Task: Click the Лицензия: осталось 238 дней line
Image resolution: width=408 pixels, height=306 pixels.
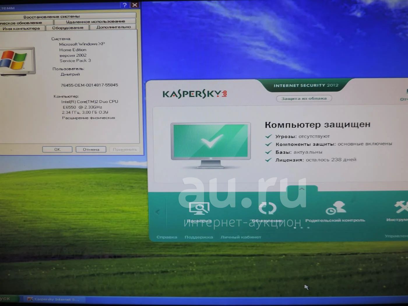Action: 316,160
